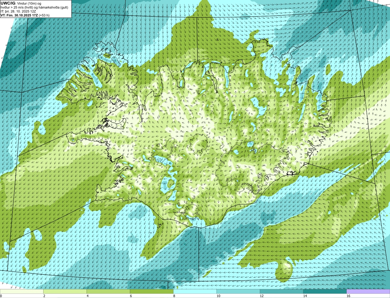This screenshot has width=390, height=298.
Task: Select the 2–4 m/s light green legend segment
Action: click(65, 292)
